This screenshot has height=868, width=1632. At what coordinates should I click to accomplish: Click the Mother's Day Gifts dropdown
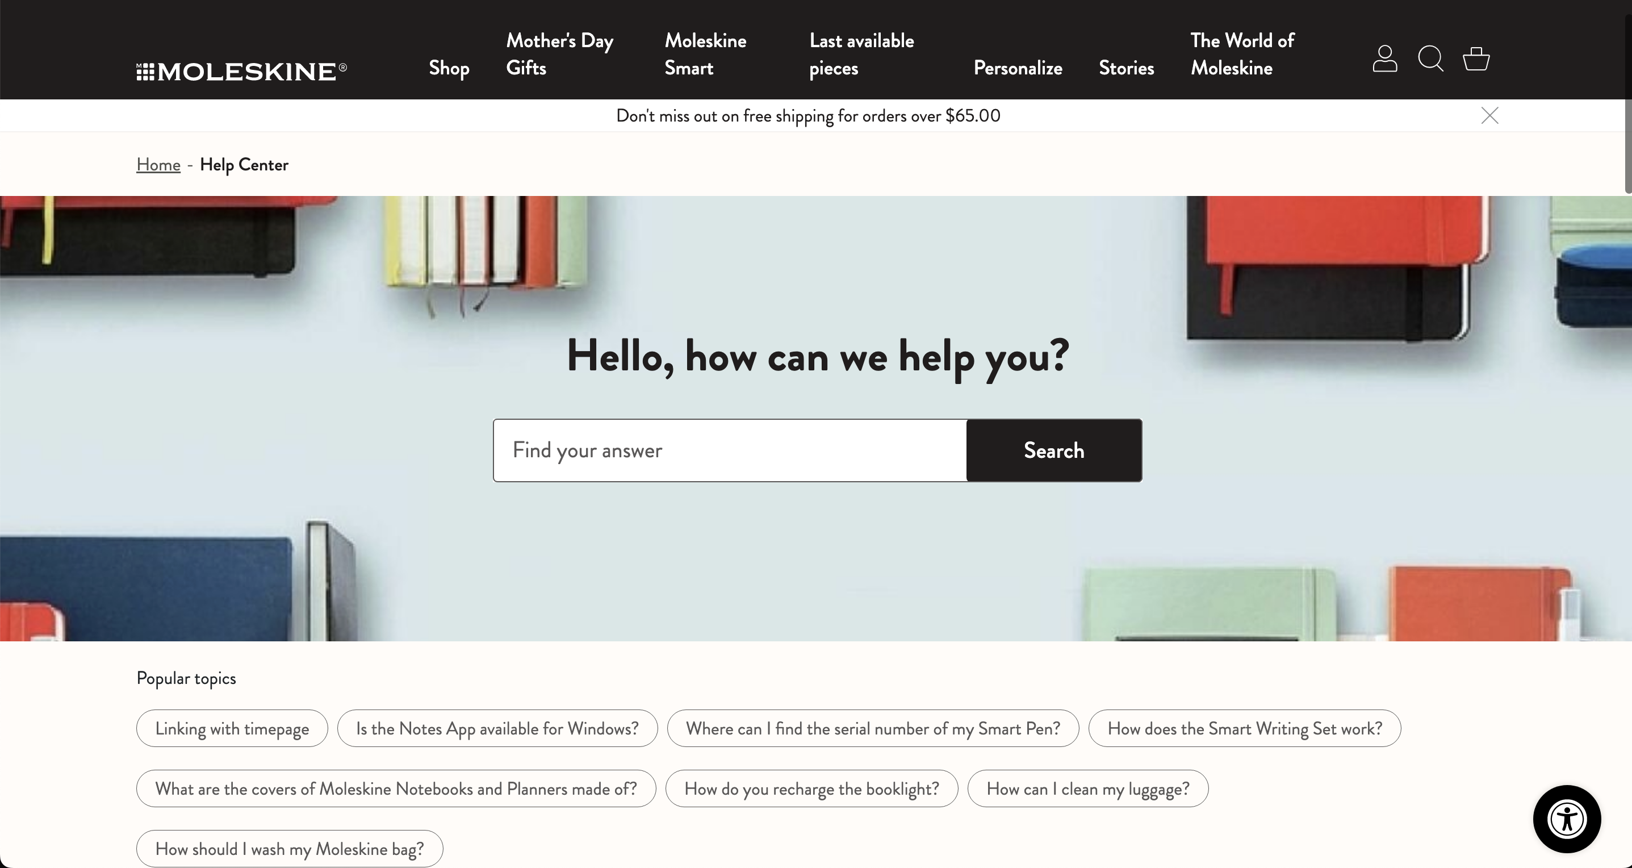click(x=558, y=54)
